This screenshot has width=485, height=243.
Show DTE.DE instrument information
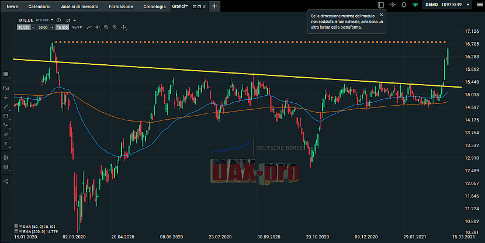tap(58, 20)
